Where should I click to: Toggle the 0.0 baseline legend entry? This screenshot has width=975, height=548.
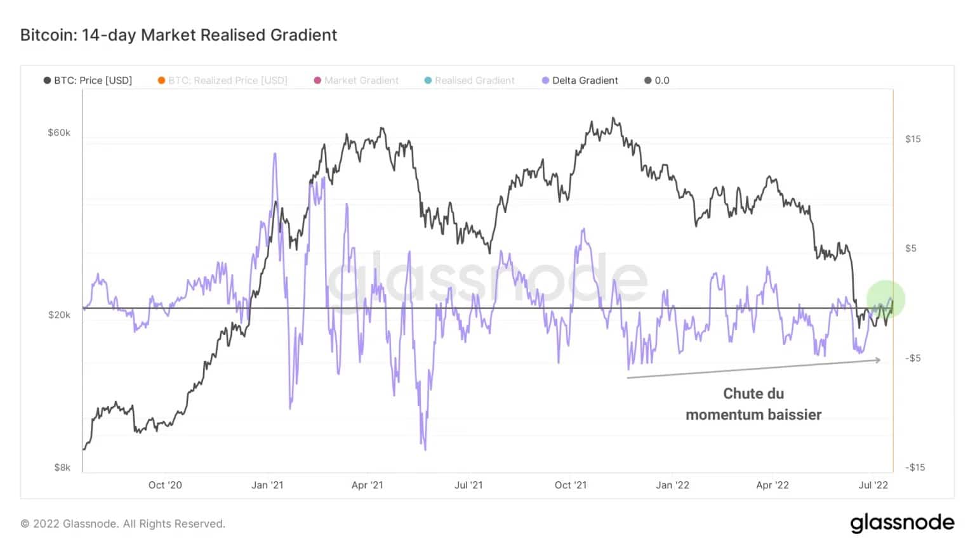[657, 81]
